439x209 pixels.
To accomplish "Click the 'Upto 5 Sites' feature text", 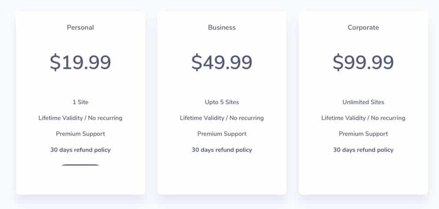I will [x=222, y=102].
